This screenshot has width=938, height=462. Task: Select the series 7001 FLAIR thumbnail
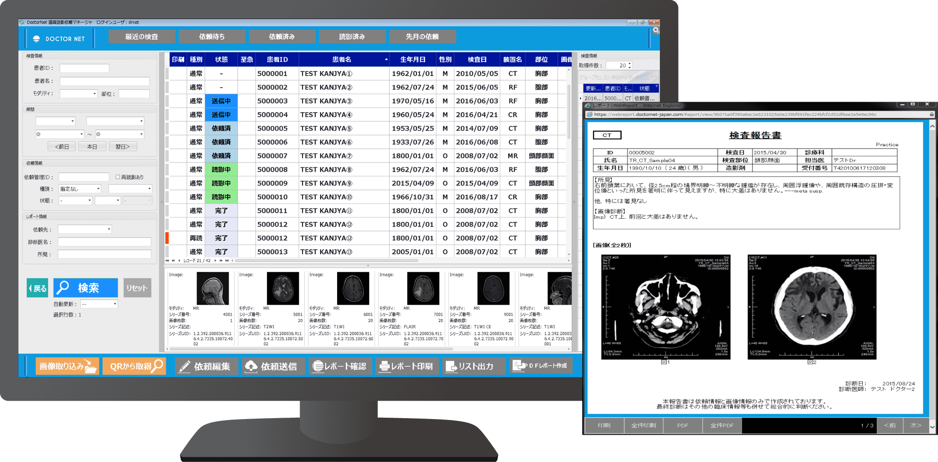click(424, 288)
